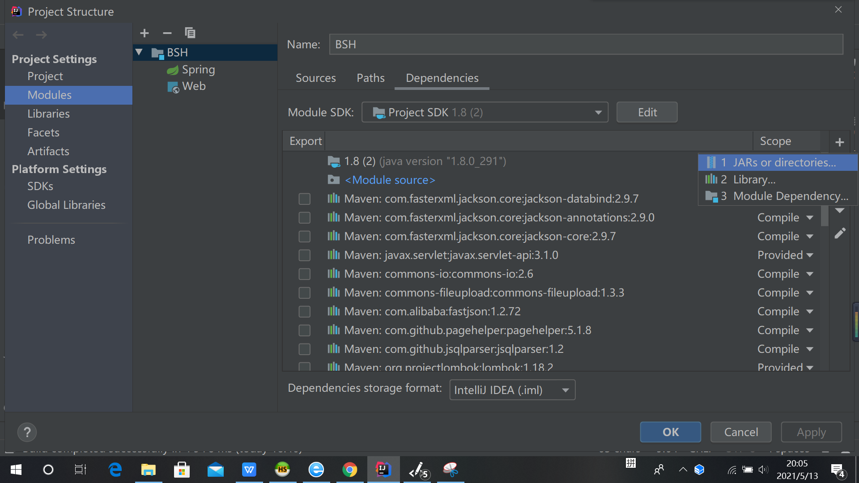
Task: Switch to the Sources tab
Action: [x=315, y=78]
